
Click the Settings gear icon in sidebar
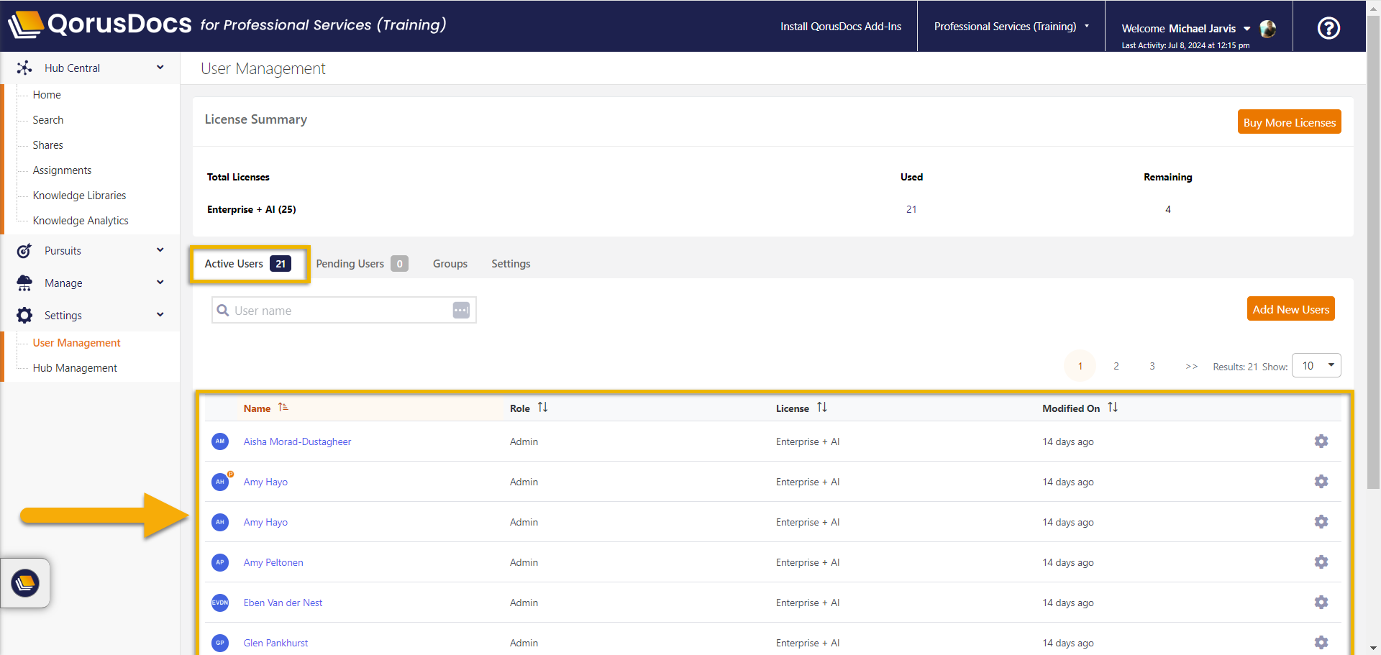[24, 316]
